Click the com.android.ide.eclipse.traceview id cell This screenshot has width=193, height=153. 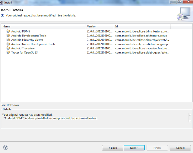pyautogui.click(x=142, y=48)
